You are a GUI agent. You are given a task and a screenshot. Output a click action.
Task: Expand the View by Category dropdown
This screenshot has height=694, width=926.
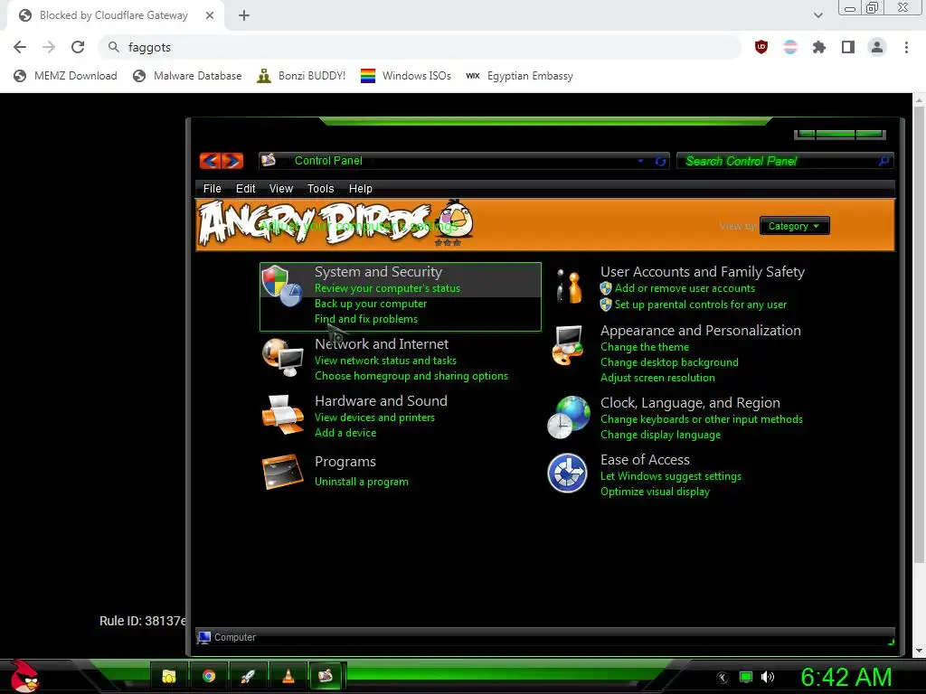click(x=794, y=226)
